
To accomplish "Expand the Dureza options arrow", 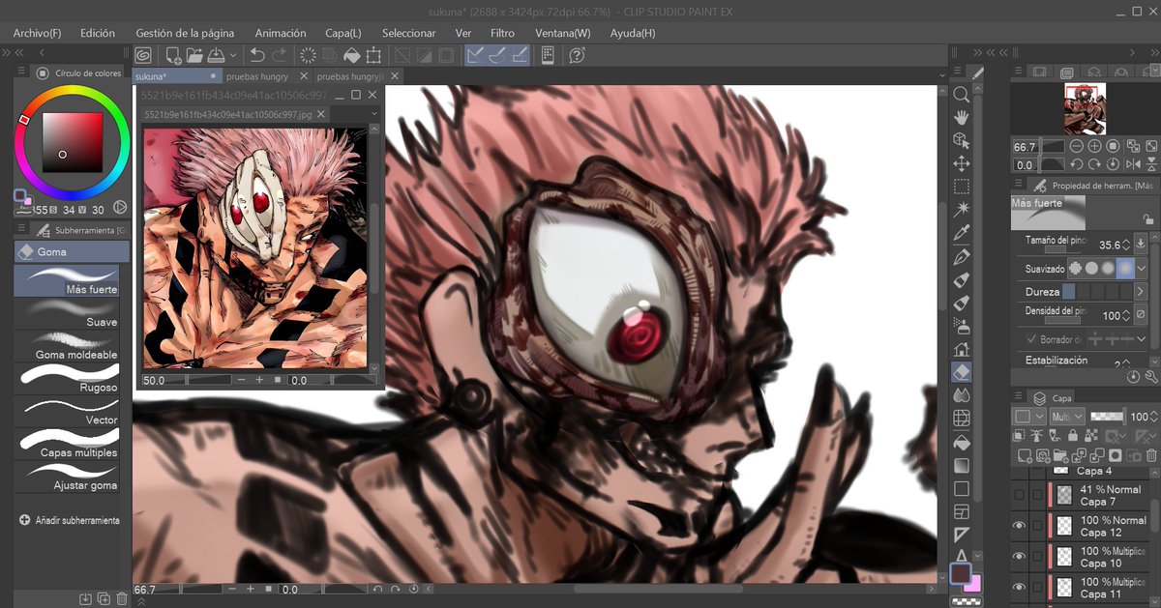I will click(x=1139, y=291).
